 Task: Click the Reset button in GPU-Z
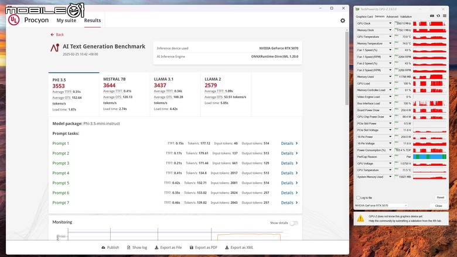[441, 197]
